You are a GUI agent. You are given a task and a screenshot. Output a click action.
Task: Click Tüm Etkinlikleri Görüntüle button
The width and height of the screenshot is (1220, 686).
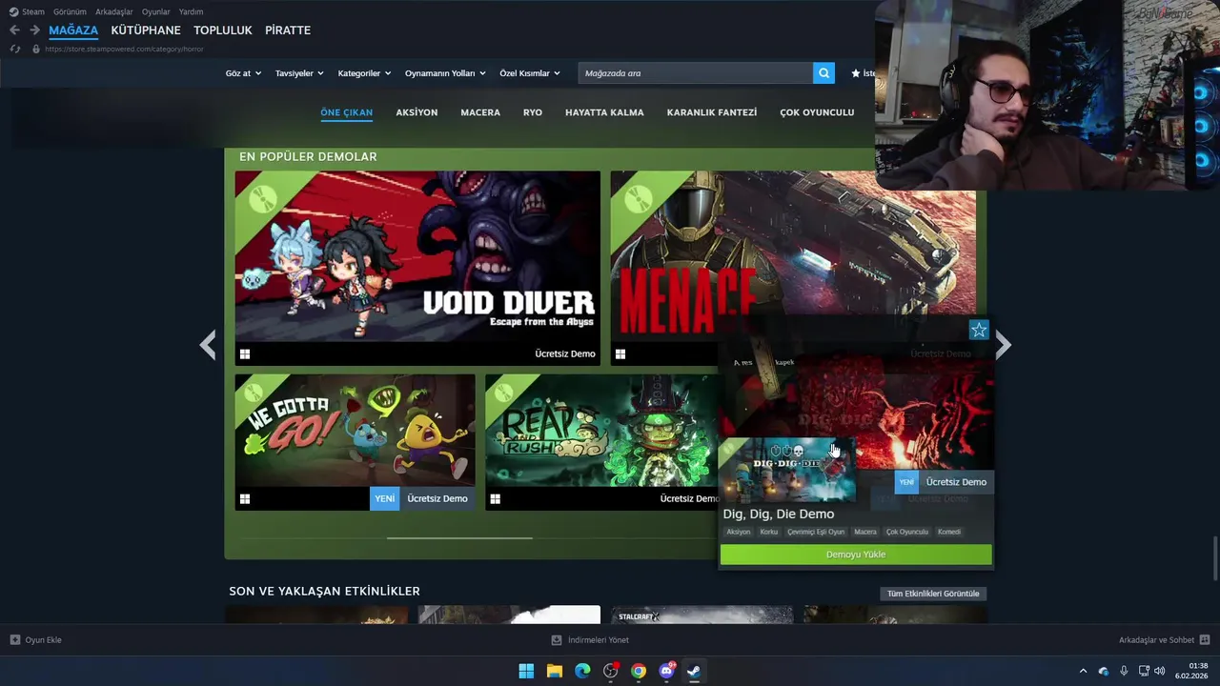click(933, 594)
